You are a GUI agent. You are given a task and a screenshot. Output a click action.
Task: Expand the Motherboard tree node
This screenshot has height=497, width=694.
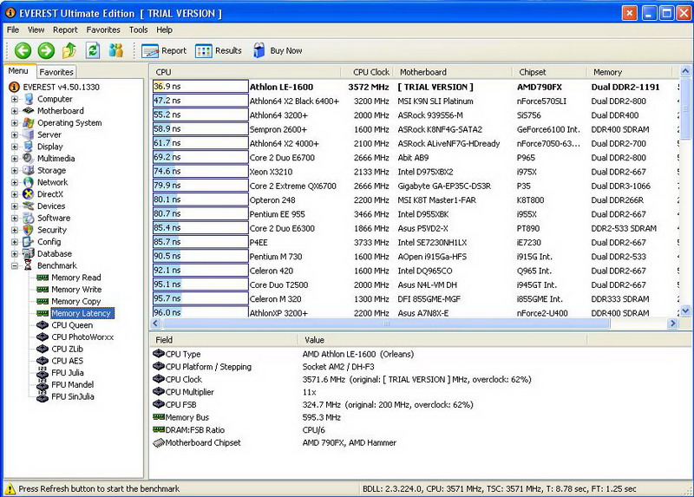coord(15,111)
